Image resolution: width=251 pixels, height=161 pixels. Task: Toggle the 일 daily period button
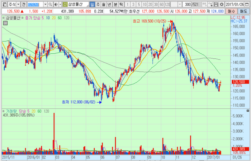93,4
